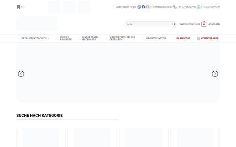The height and width of the screenshot is (147, 236).
Task: Open Magnettafel selber gestalten menu item
Action: (122, 38)
